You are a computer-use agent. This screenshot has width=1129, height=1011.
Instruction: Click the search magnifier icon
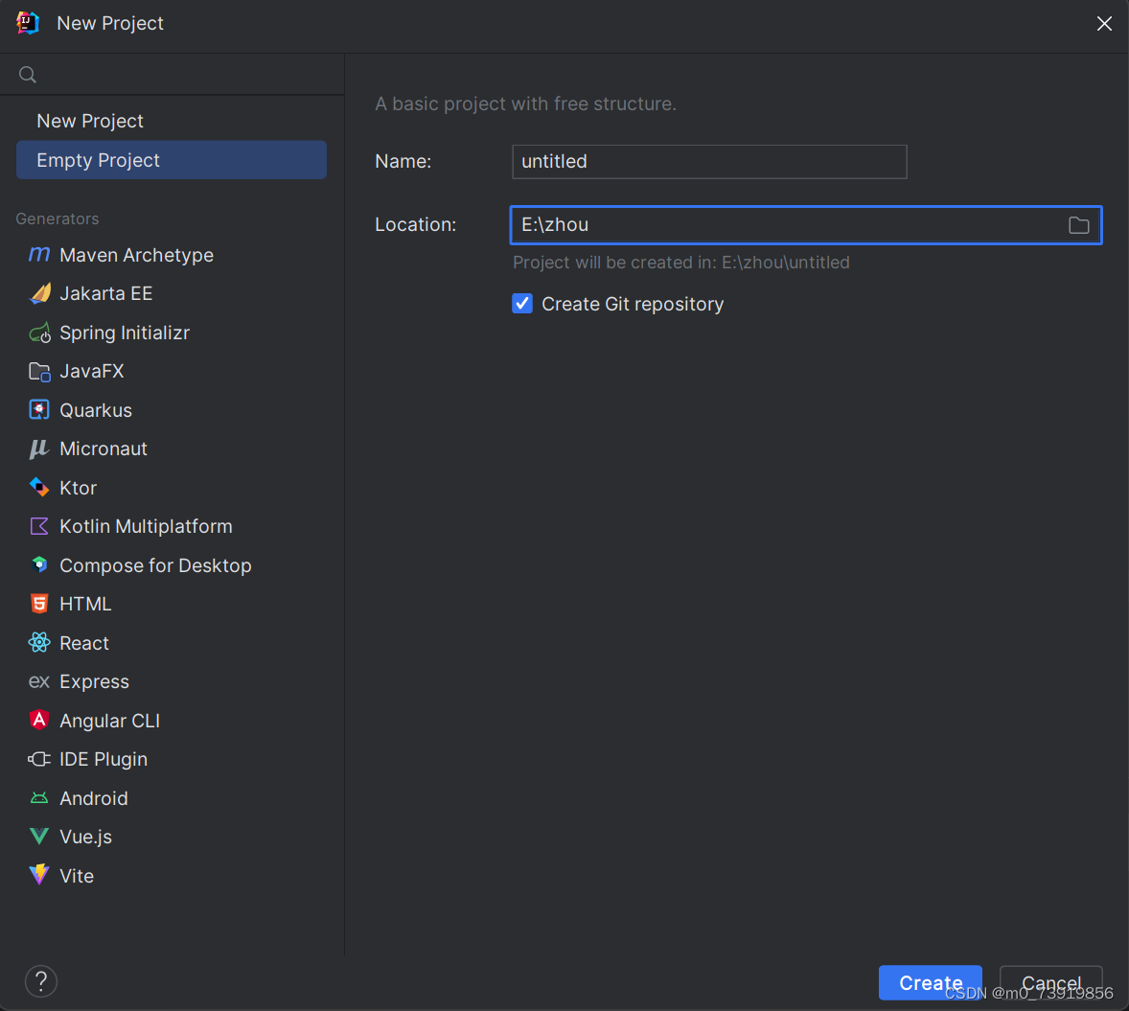pyautogui.click(x=28, y=74)
